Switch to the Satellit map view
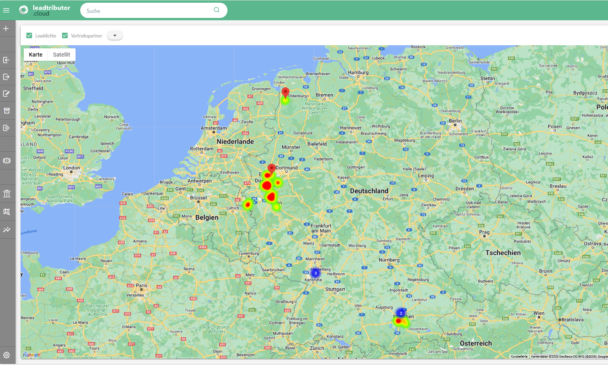The width and height of the screenshot is (608, 365). (x=62, y=55)
